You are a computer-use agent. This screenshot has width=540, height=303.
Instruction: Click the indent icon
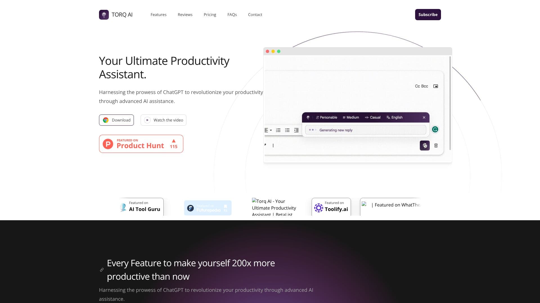[x=296, y=130]
